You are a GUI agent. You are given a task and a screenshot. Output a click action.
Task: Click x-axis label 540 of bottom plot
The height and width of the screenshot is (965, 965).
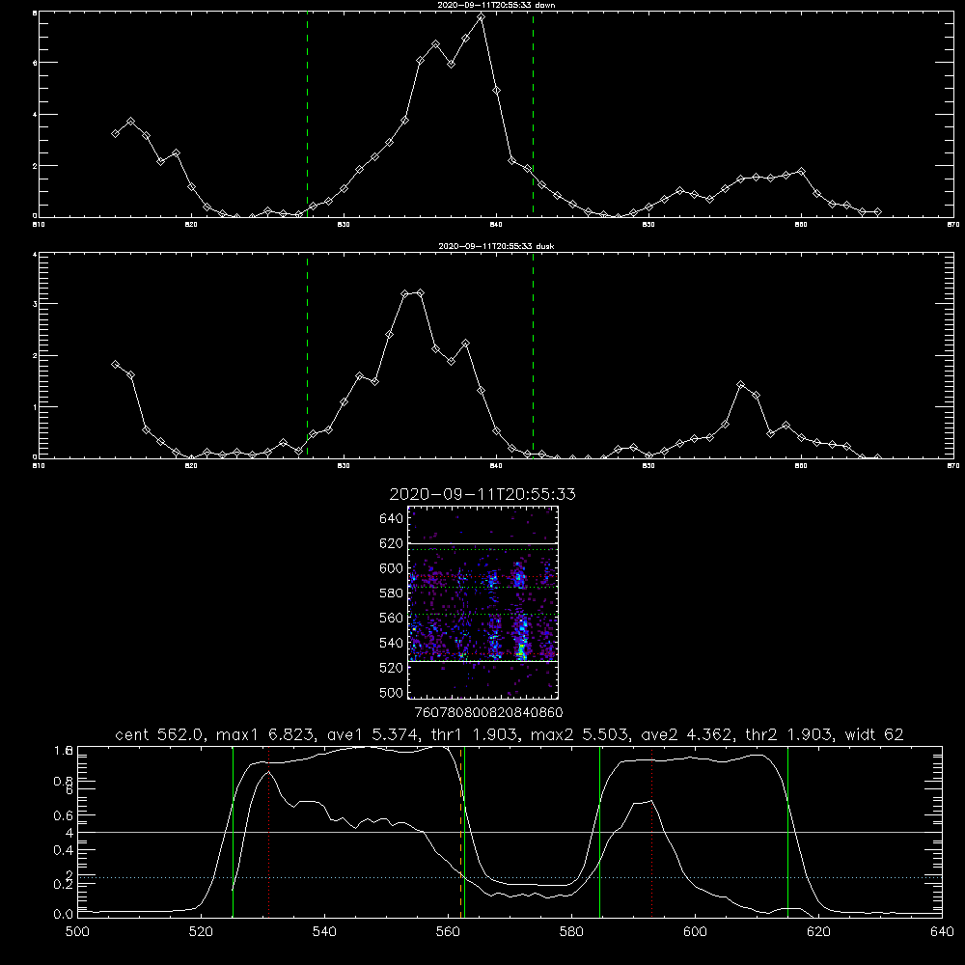pos(324,932)
